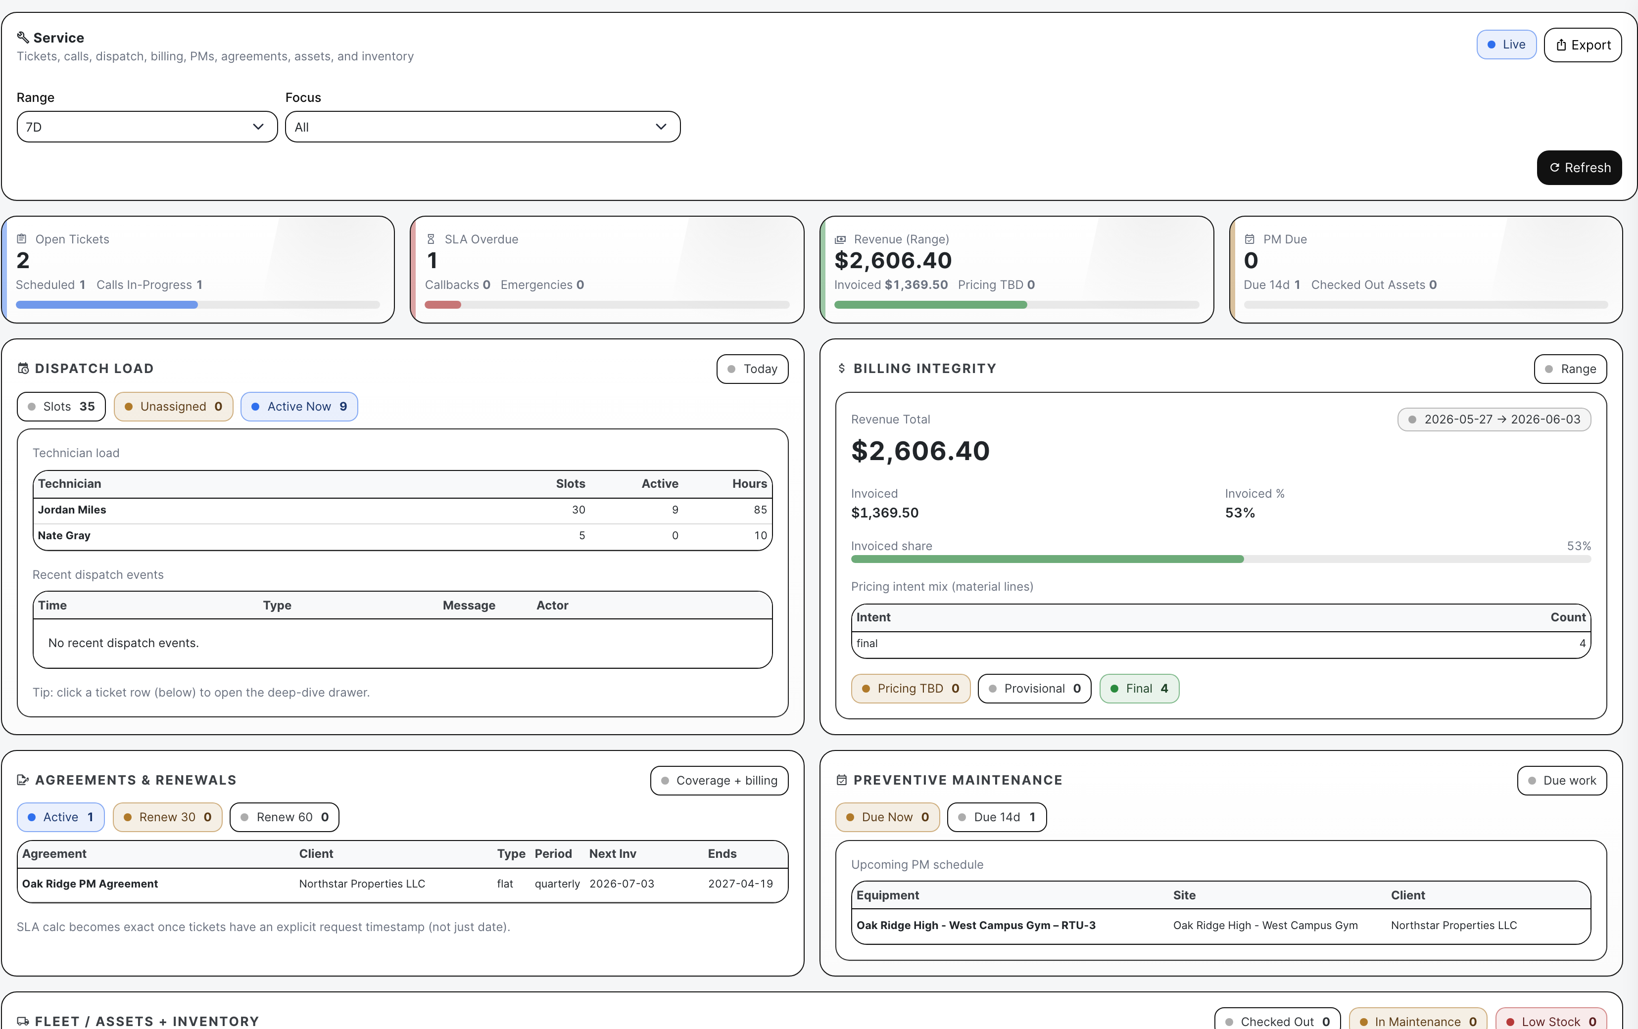This screenshot has width=1638, height=1029.
Task: Click the SLA Overdue summary card
Action: [x=607, y=269]
